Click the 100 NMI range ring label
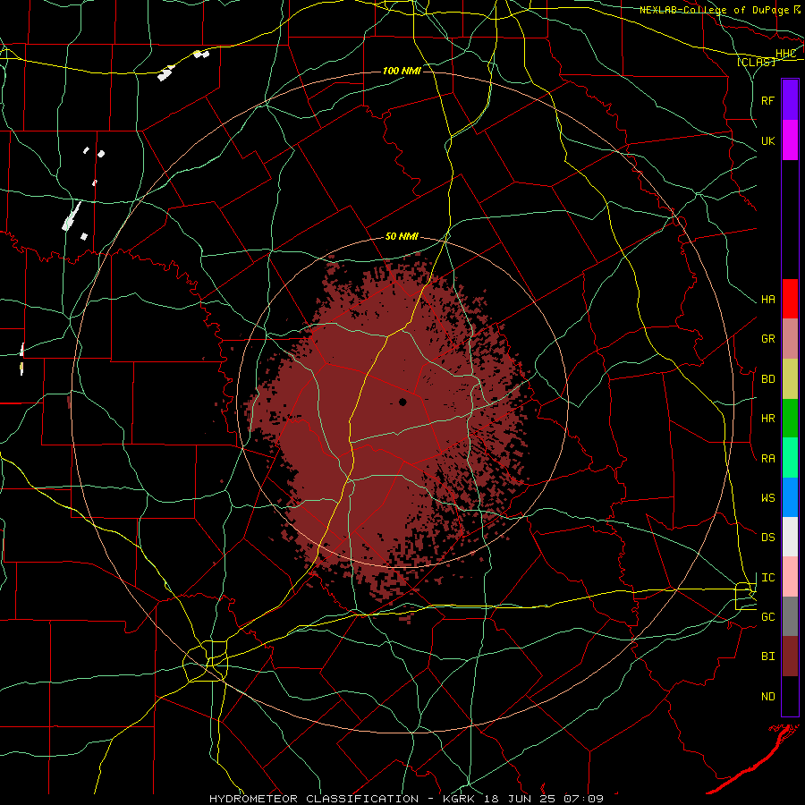 pos(402,71)
